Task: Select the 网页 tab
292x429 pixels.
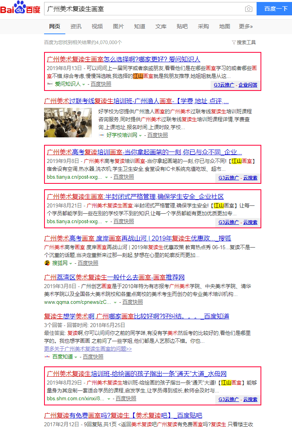Action: click(54, 26)
